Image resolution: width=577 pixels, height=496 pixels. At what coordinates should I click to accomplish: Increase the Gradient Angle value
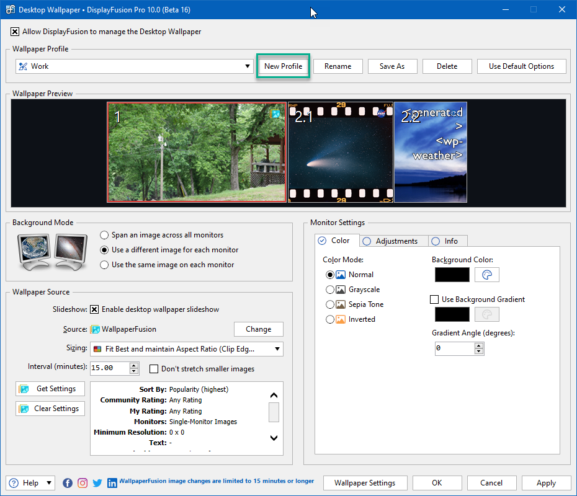point(479,345)
